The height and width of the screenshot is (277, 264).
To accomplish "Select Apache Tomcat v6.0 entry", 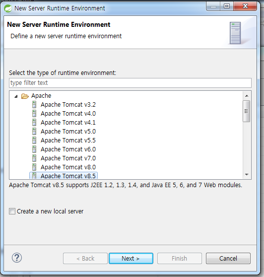I will pyautogui.click(x=68, y=149).
